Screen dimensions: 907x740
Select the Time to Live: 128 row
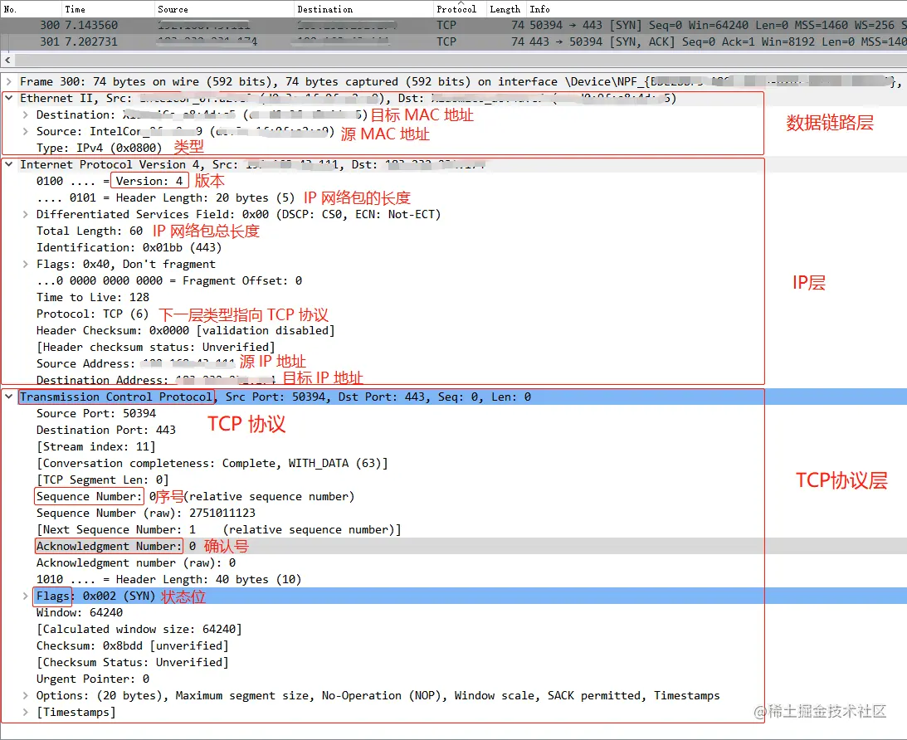point(93,297)
